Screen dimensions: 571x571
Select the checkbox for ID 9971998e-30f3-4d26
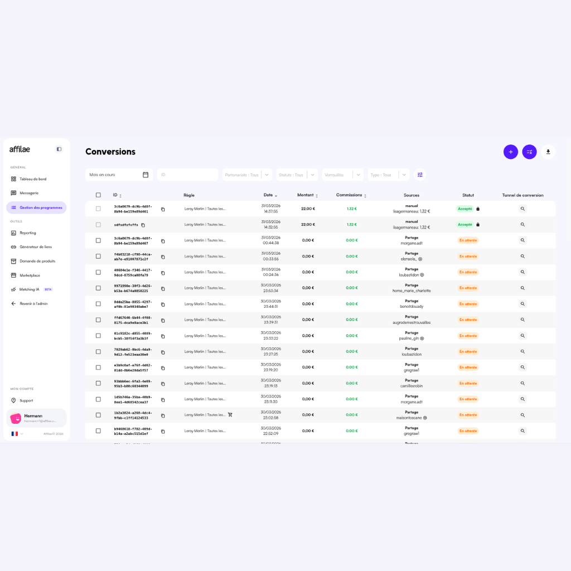98,288
